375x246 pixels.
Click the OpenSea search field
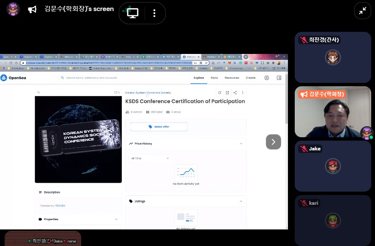pyautogui.click(x=123, y=78)
